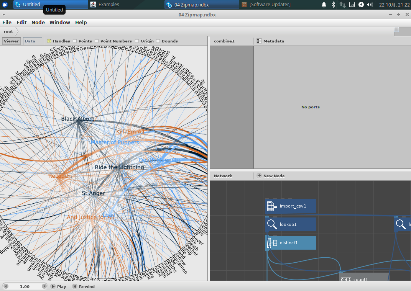
Task: Switch to Examples window in taskbar
Action: pos(126,5)
